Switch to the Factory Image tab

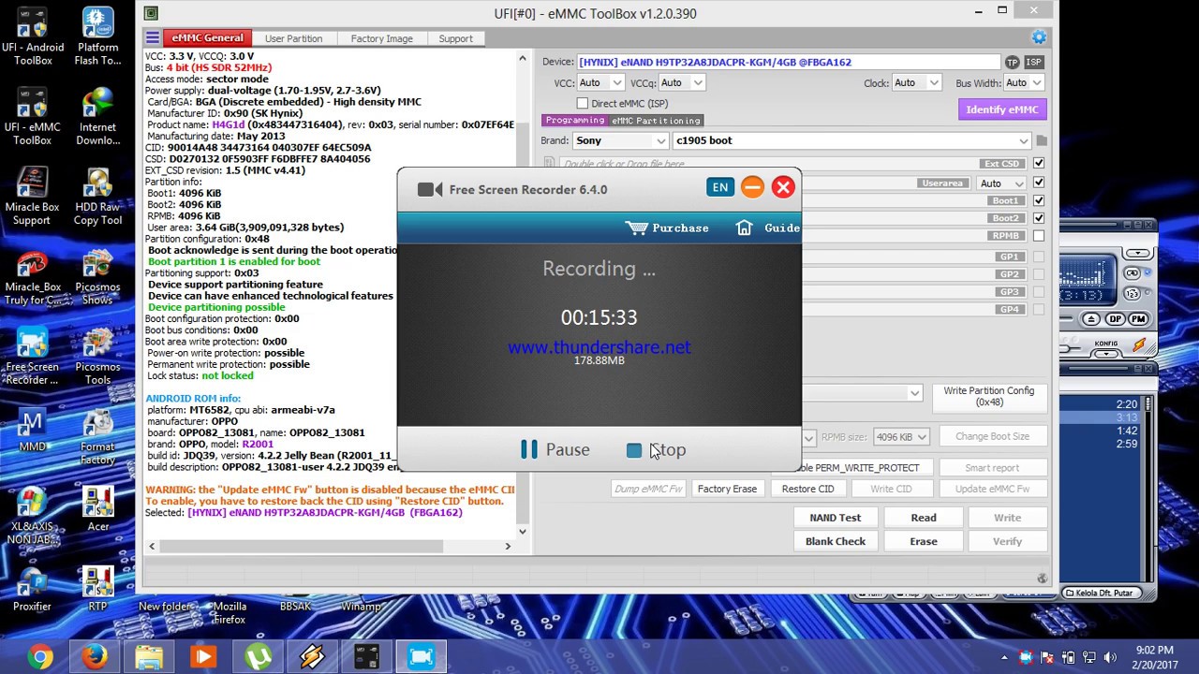pos(381,38)
